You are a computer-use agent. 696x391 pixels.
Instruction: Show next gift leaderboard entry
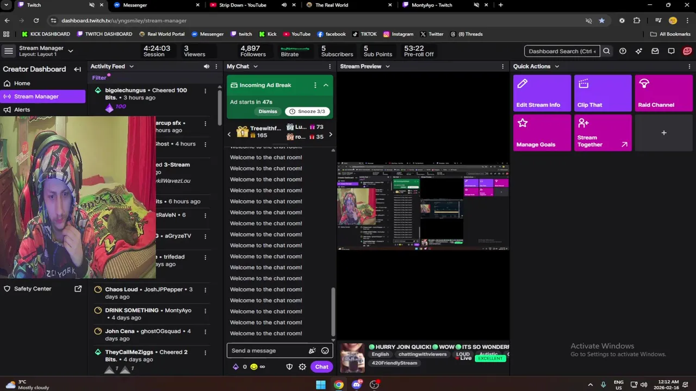coord(330,134)
